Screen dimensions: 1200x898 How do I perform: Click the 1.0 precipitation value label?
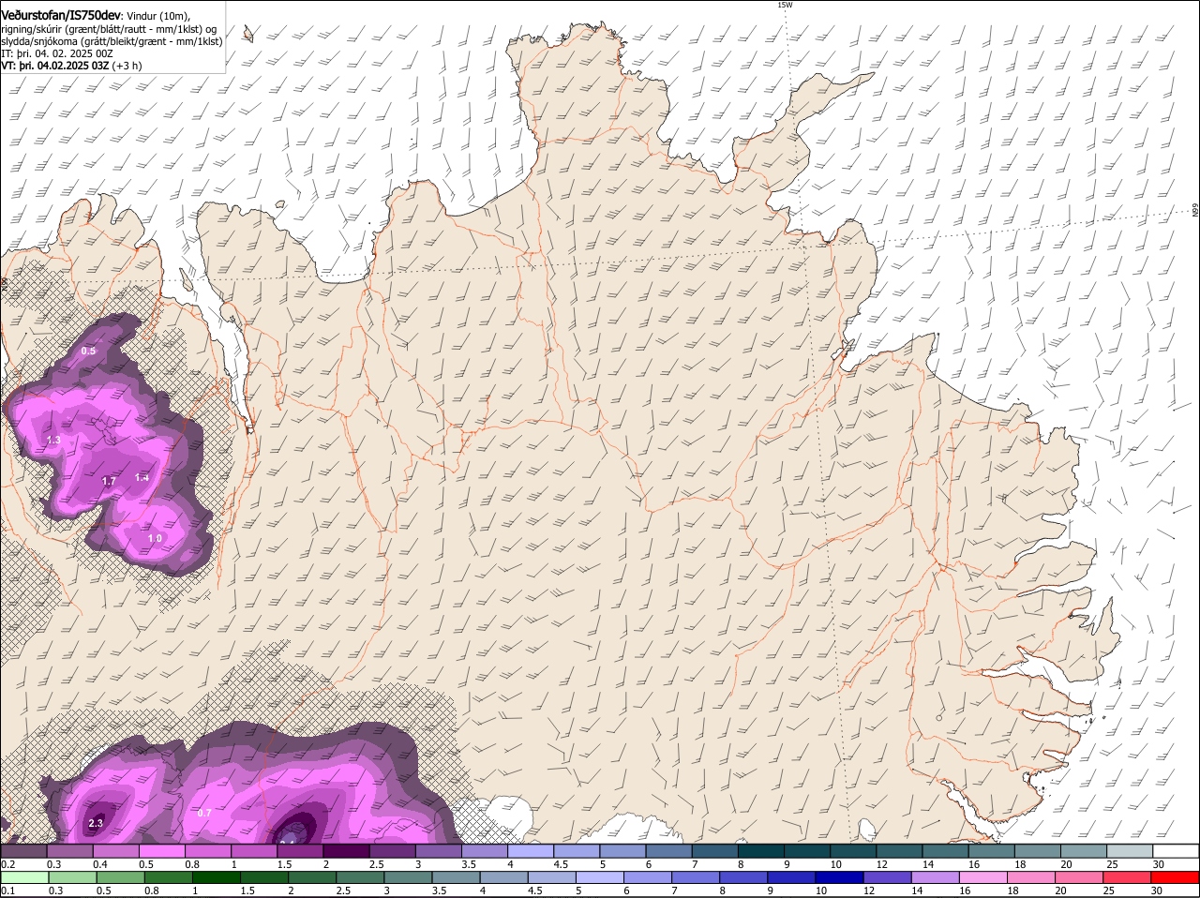click(x=156, y=538)
